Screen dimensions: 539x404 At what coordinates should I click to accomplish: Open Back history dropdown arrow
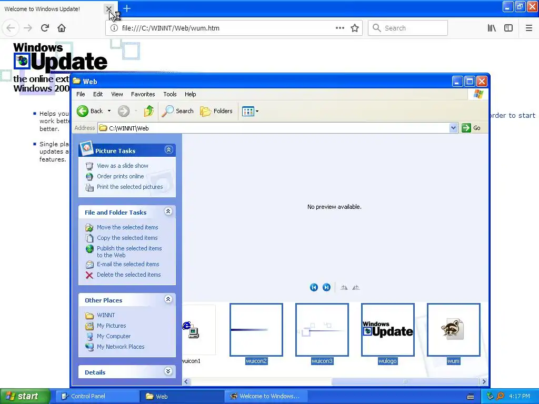[109, 111]
